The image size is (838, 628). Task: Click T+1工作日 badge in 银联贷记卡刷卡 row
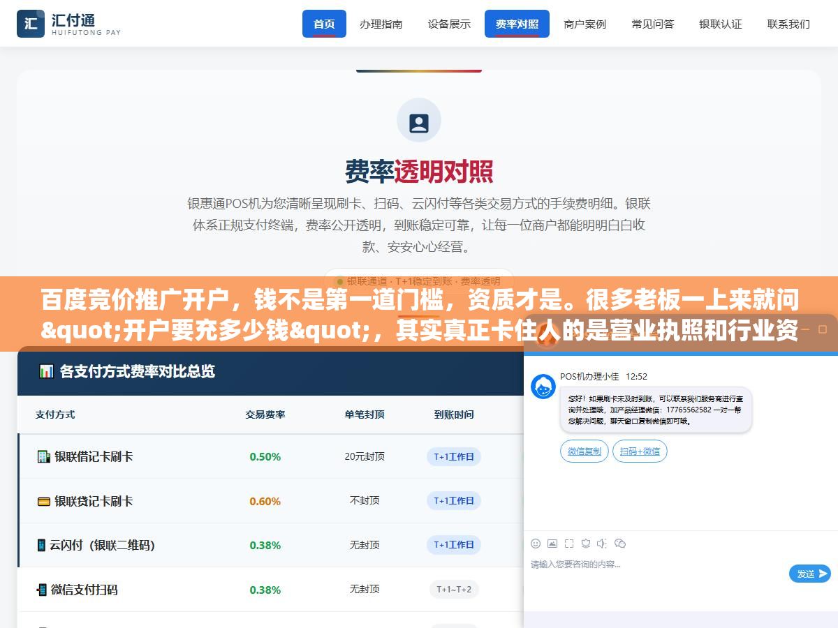point(454,501)
